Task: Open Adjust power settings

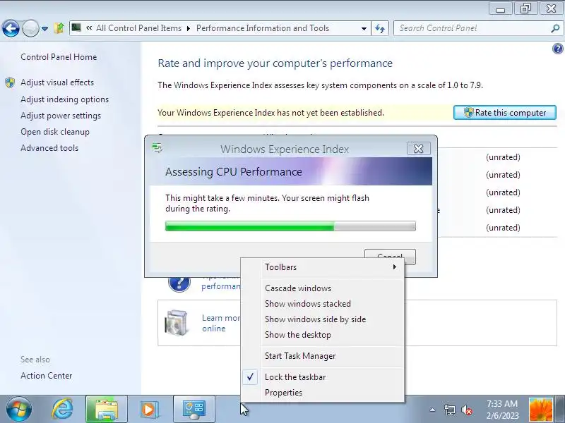Action: [61, 116]
